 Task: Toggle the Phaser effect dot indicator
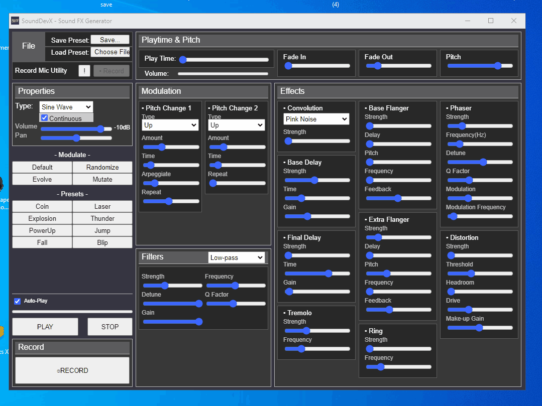pos(447,108)
